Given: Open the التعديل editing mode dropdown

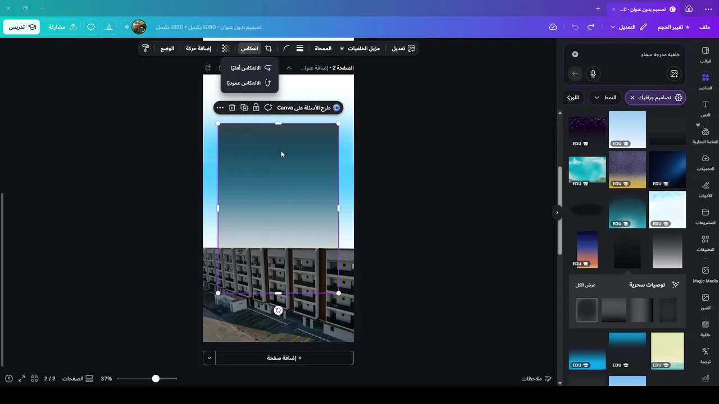Looking at the screenshot, I should coord(628,27).
